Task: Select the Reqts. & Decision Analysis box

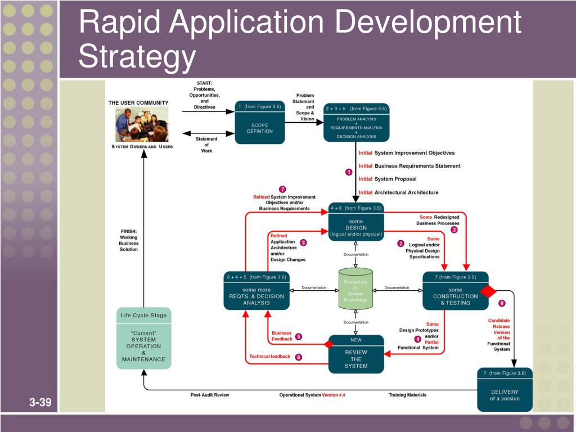Action: 256,291
